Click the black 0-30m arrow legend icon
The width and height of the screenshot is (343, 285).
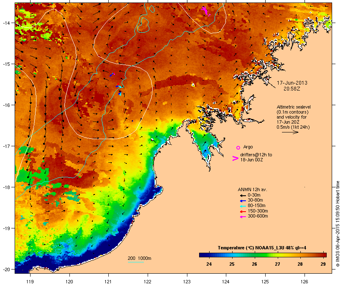coord(243,195)
